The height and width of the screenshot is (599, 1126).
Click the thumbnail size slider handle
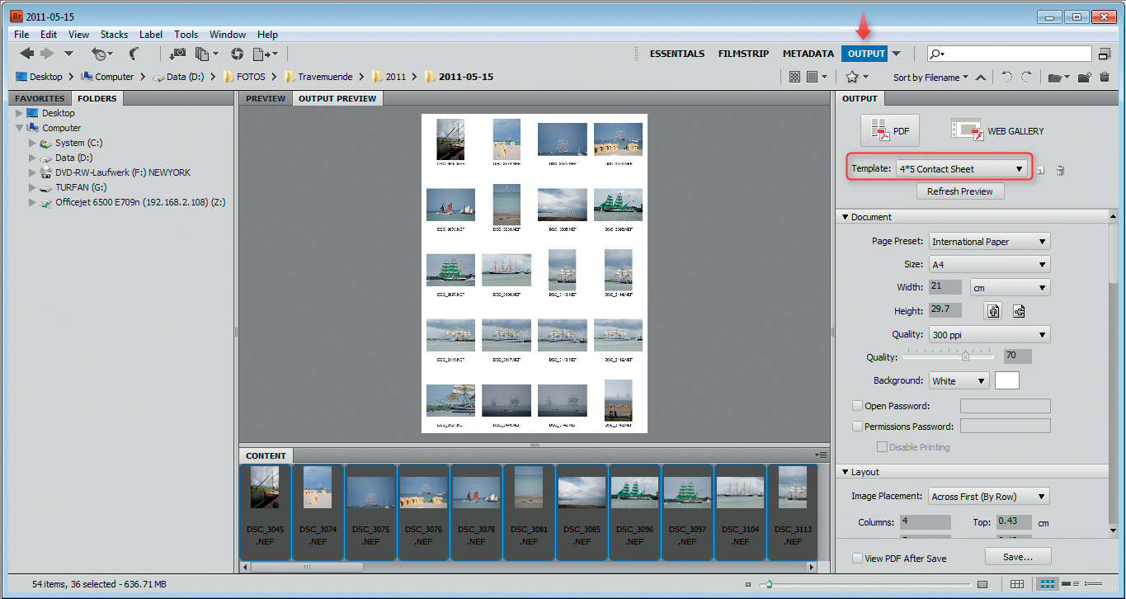point(769,584)
